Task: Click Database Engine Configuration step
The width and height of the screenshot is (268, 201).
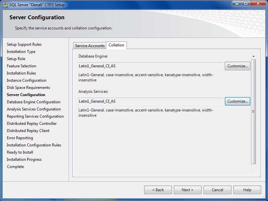Action: click(33, 102)
